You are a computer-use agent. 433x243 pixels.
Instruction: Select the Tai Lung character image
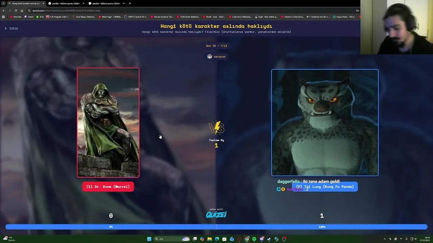point(325,123)
